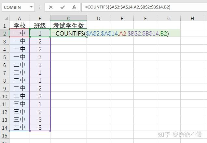Click the 学校 header cell
The width and height of the screenshot is (207, 143).
(20, 25)
